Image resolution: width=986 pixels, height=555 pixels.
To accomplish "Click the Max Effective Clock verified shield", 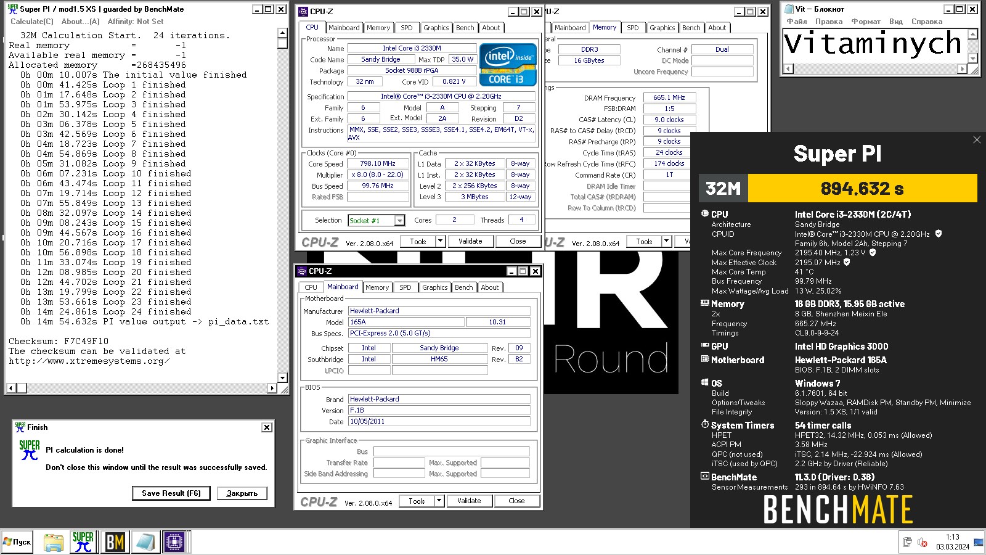I will 847,262.
